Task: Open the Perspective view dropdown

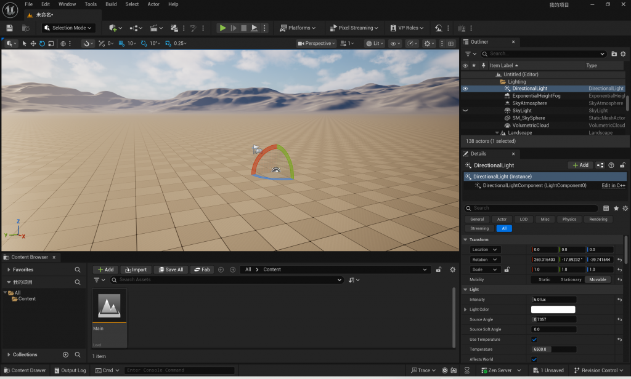Action: tap(316, 44)
